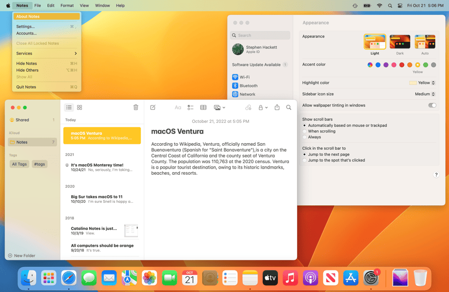
Task: Open App Store from the Dock
Action: [x=351, y=278]
